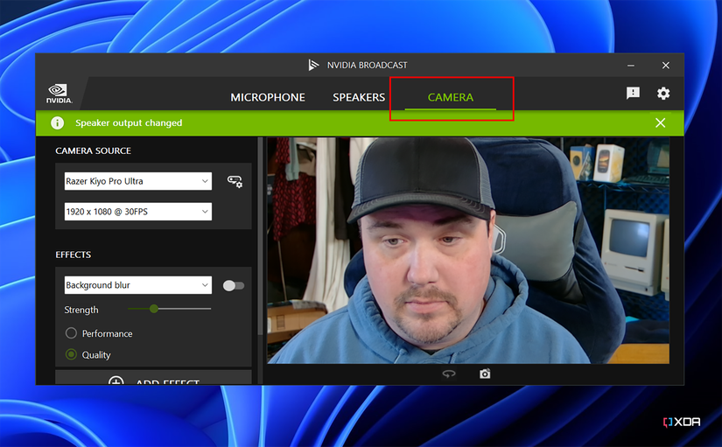
Task: Click the camera preview image
Action: [468, 250]
